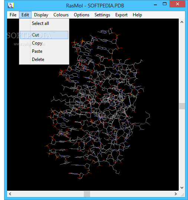Close the RasMol window
Screen dimensions: 188x200
(178, 4)
